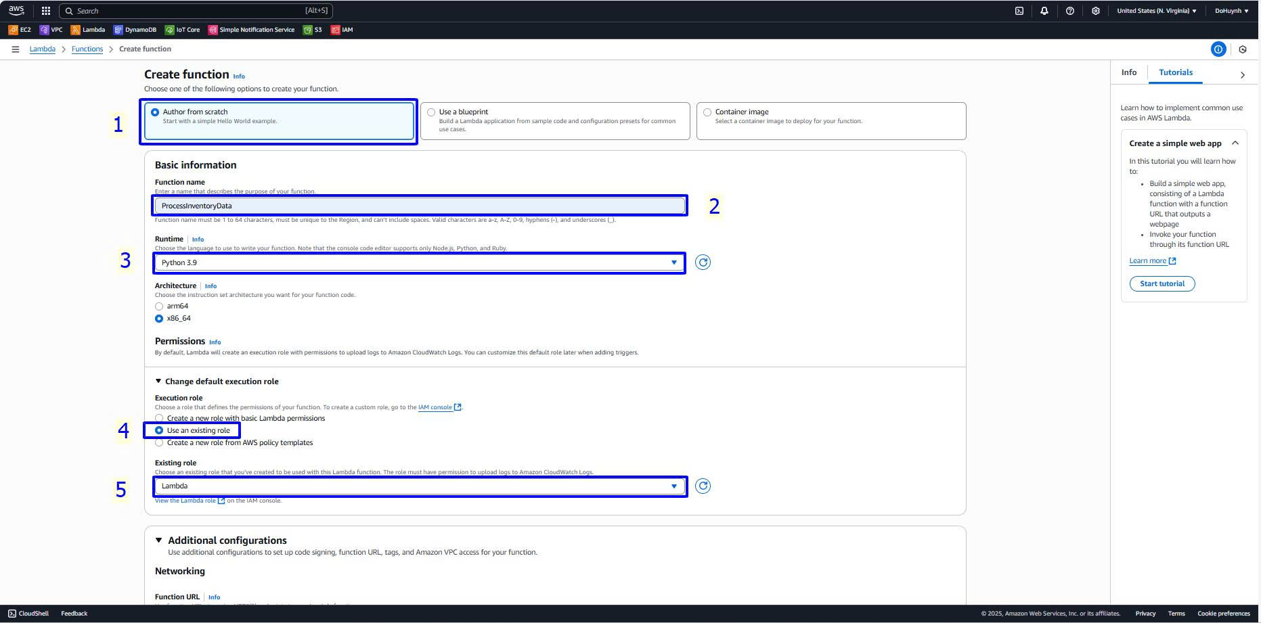Click the help question mark icon

(x=1069, y=11)
